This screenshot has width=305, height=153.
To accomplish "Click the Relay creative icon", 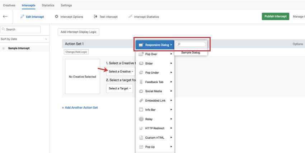I will pos(141,119).
